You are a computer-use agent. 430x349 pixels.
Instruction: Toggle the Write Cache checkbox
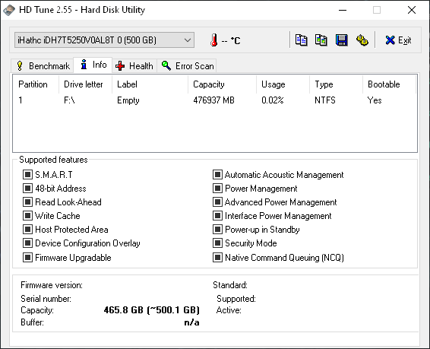(x=27, y=216)
